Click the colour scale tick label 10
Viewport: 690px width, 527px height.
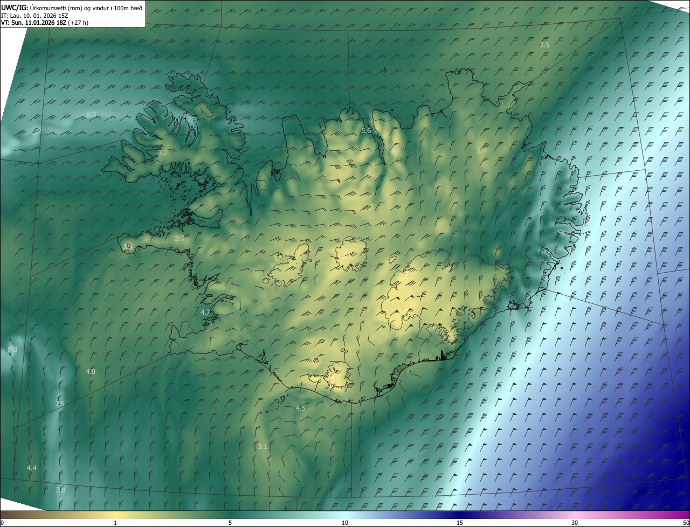345,523
